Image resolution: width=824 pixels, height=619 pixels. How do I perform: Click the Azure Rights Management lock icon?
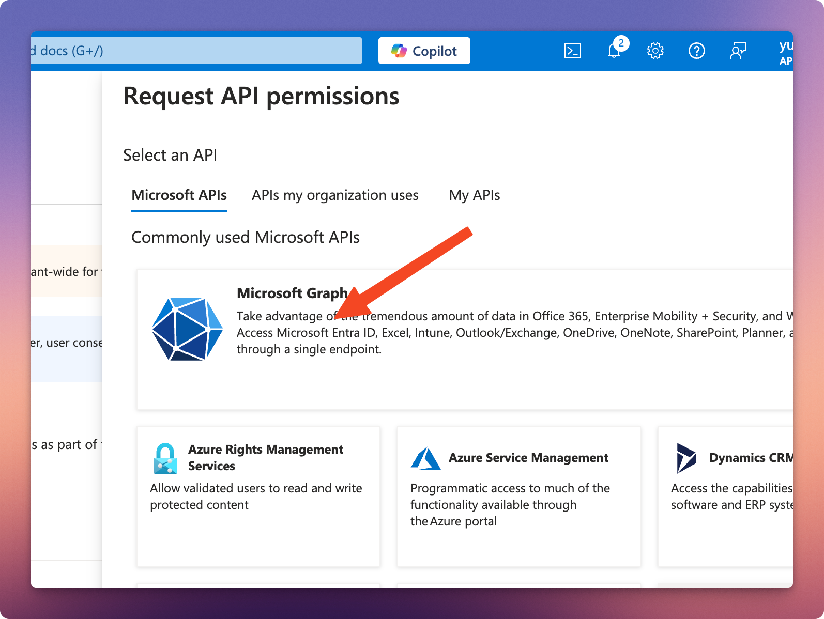[x=165, y=458]
